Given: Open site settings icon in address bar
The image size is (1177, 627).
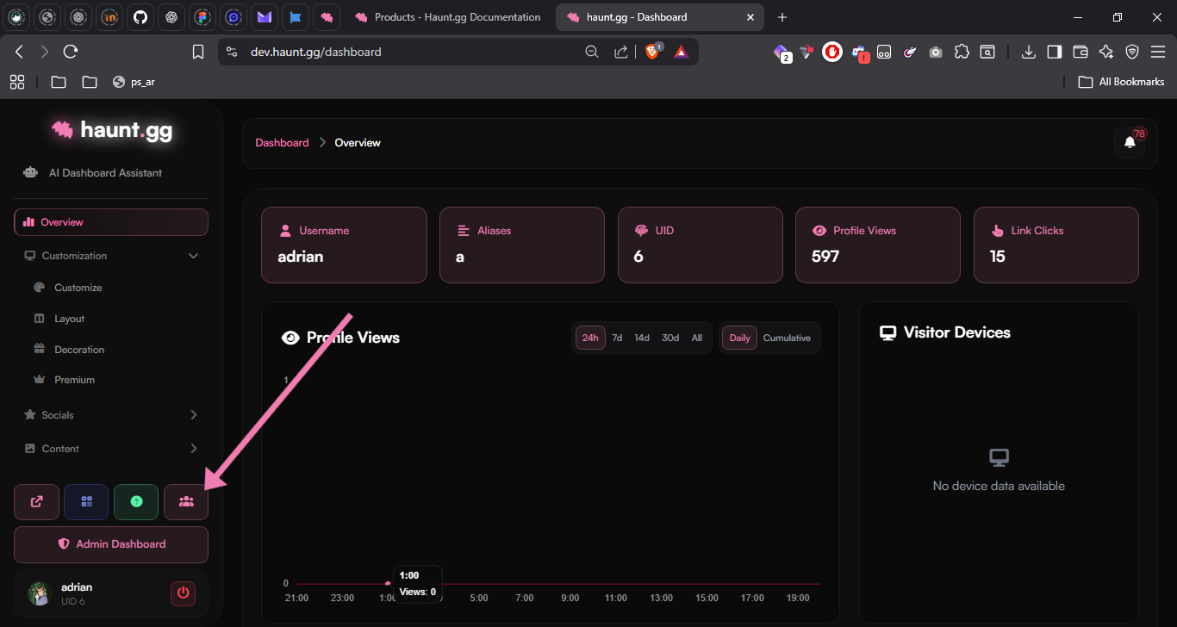Looking at the screenshot, I should tap(231, 52).
